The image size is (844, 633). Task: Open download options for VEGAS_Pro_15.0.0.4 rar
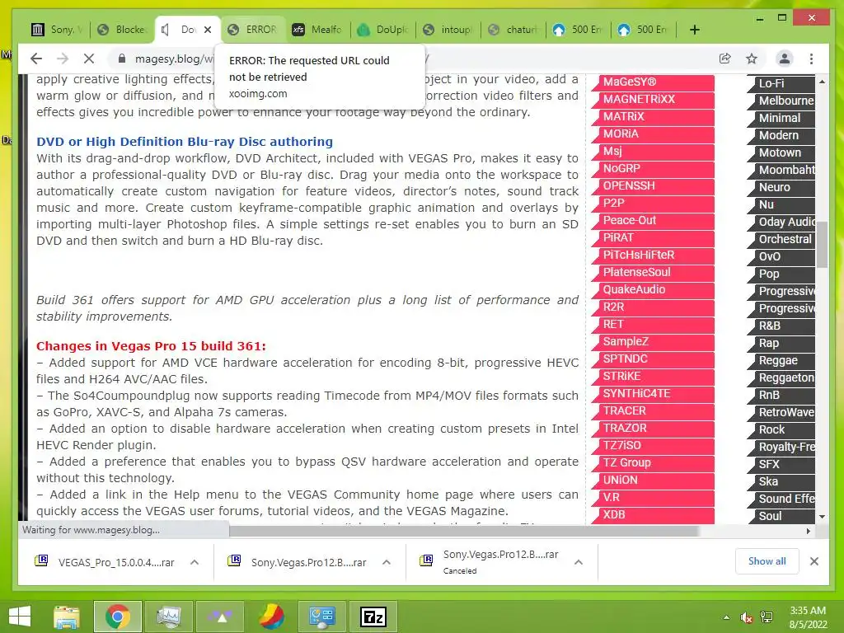tap(195, 562)
